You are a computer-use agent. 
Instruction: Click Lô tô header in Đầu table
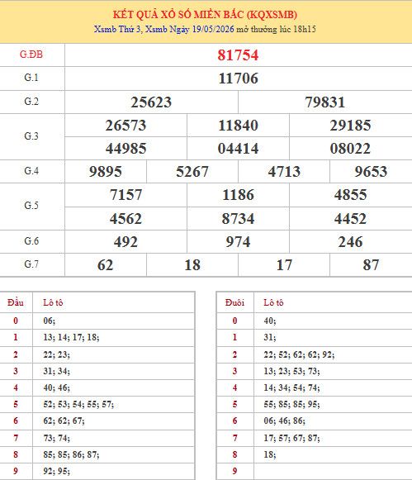click(x=53, y=302)
